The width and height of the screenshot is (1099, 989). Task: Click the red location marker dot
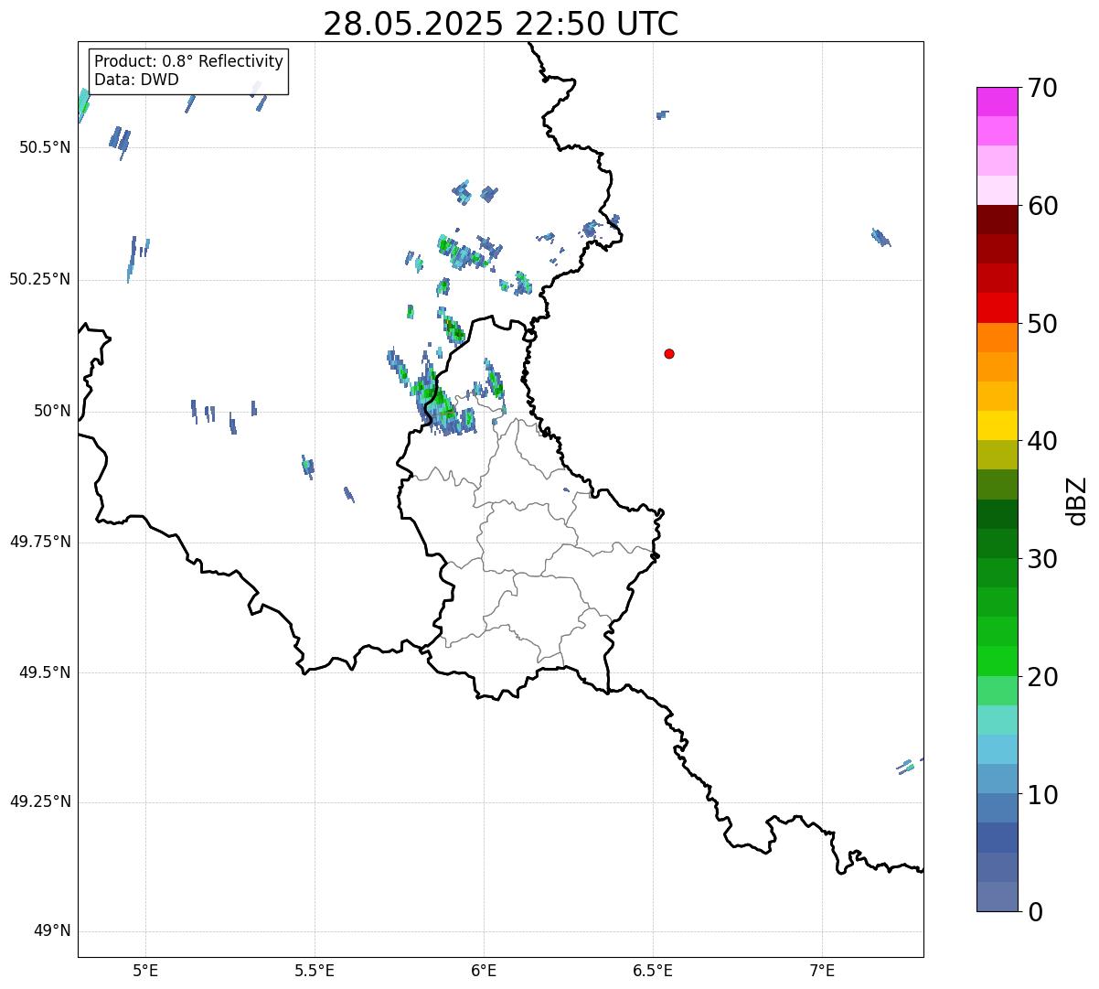point(669,353)
